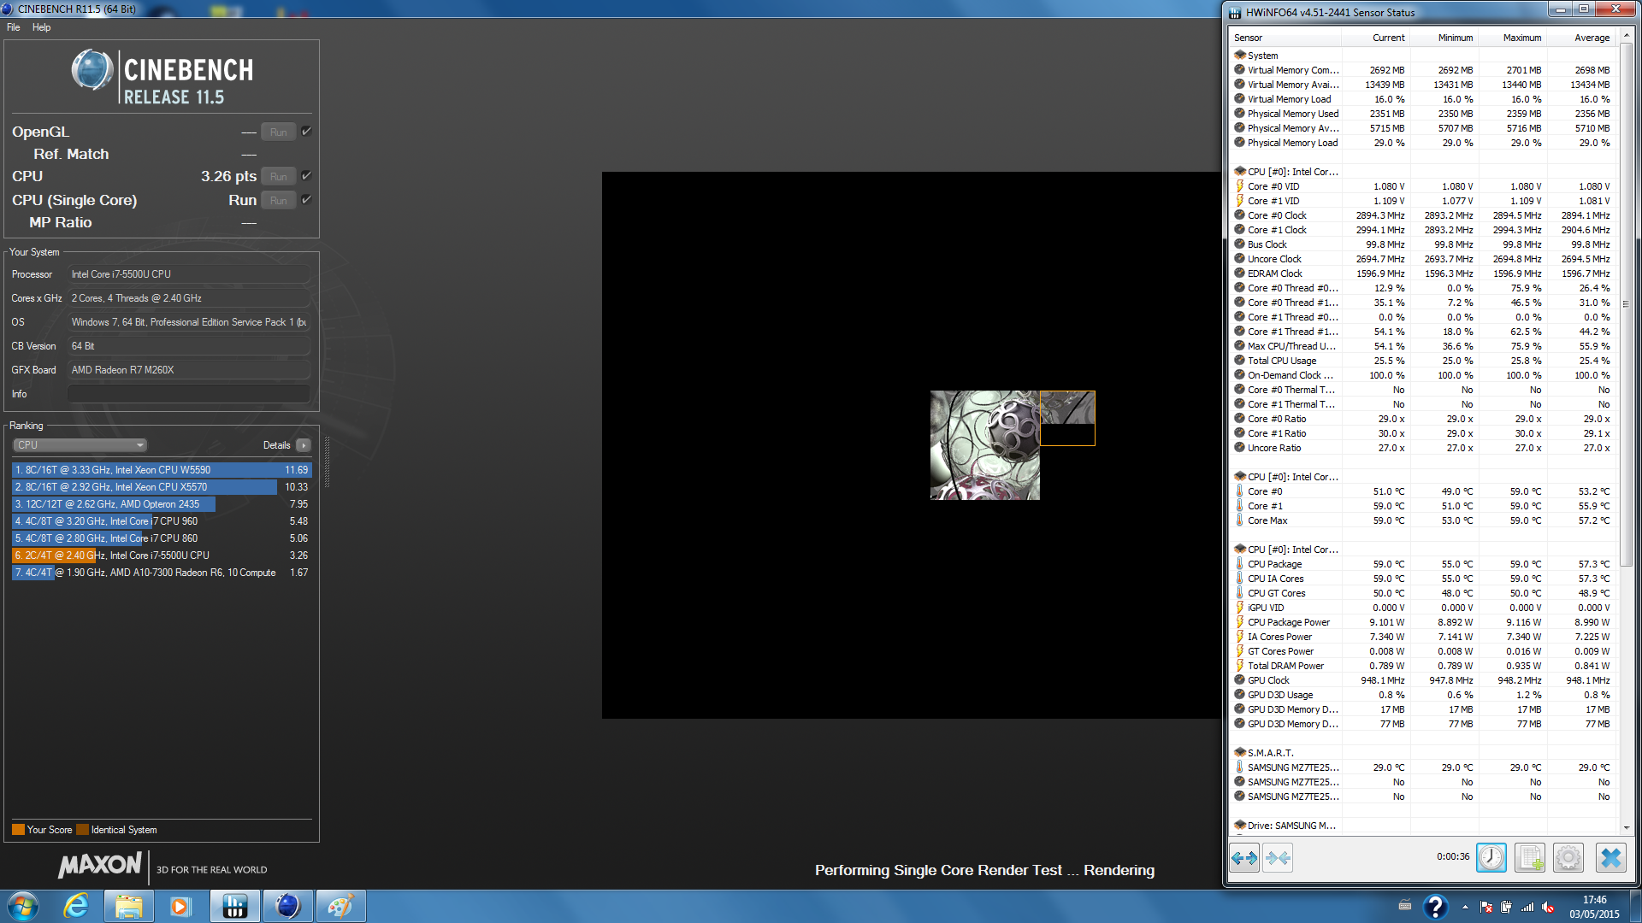Open the Help menu

click(41, 27)
